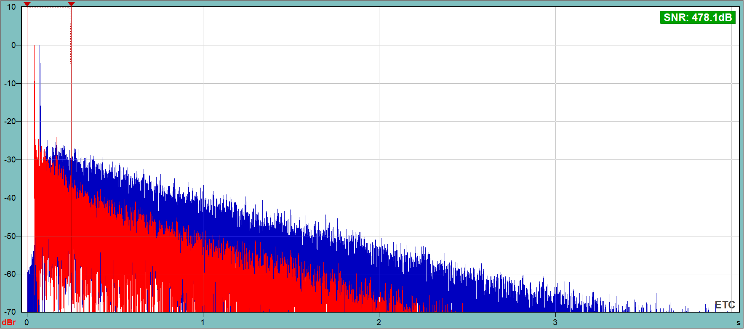The width and height of the screenshot is (744, 329).
Task: Click the -30 vertical axis value
Action: tap(10, 159)
